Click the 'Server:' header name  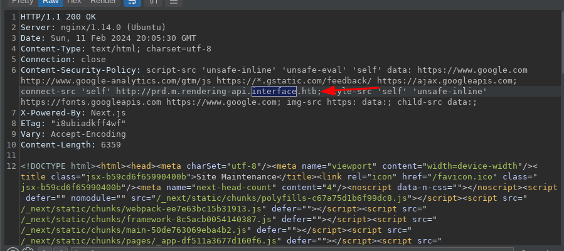(38, 28)
